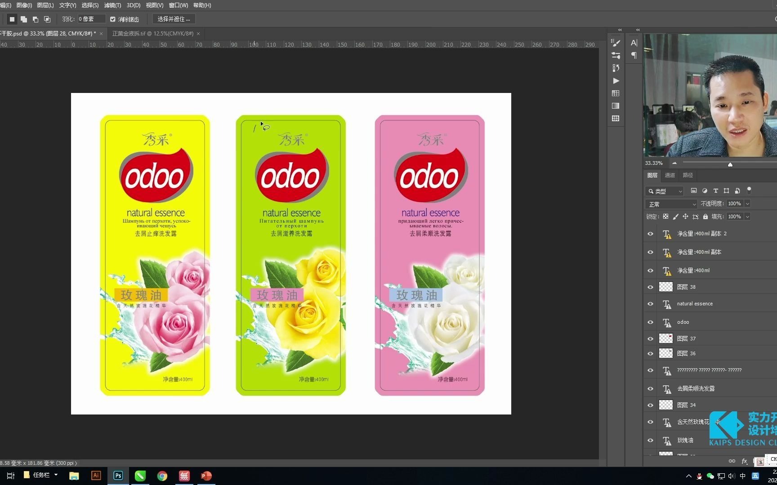Close the 正黄金液拆.tif document tab
This screenshot has height=485, width=777.
tap(198, 34)
